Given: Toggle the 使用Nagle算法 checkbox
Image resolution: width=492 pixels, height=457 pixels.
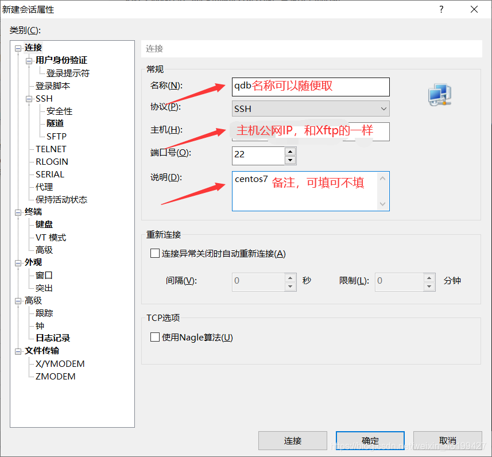Looking at the screenshot, I should (x=154, y=337).
